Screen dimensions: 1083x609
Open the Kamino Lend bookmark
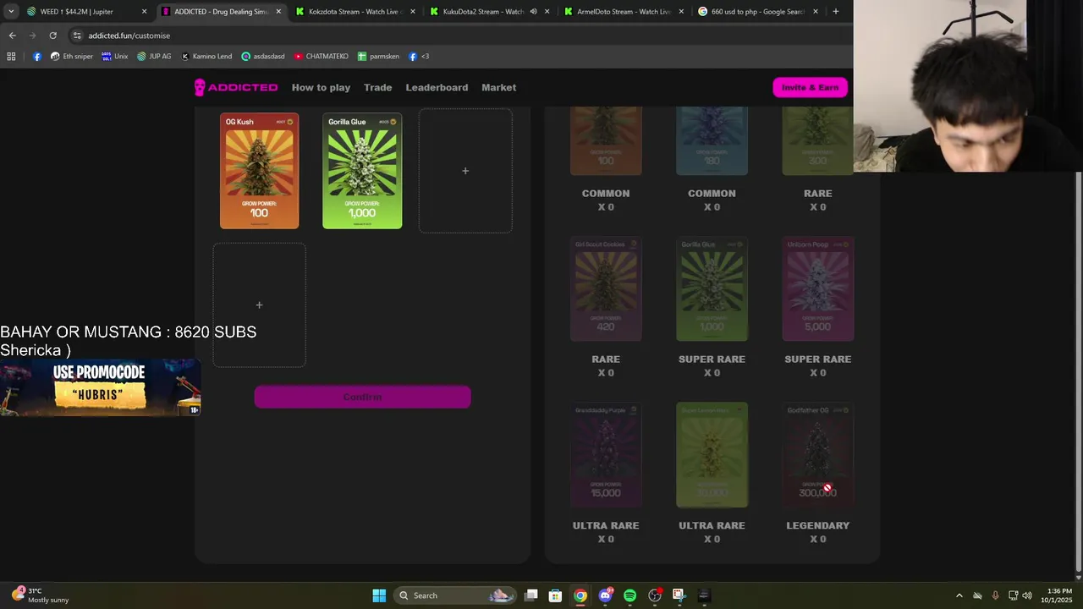pos(206,57)
